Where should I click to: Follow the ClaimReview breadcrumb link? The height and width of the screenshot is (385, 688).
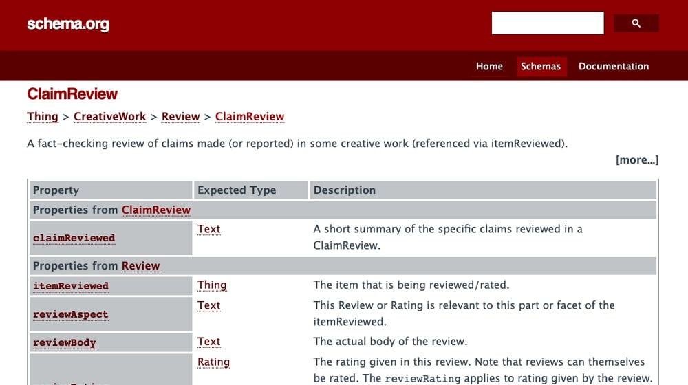250,117
